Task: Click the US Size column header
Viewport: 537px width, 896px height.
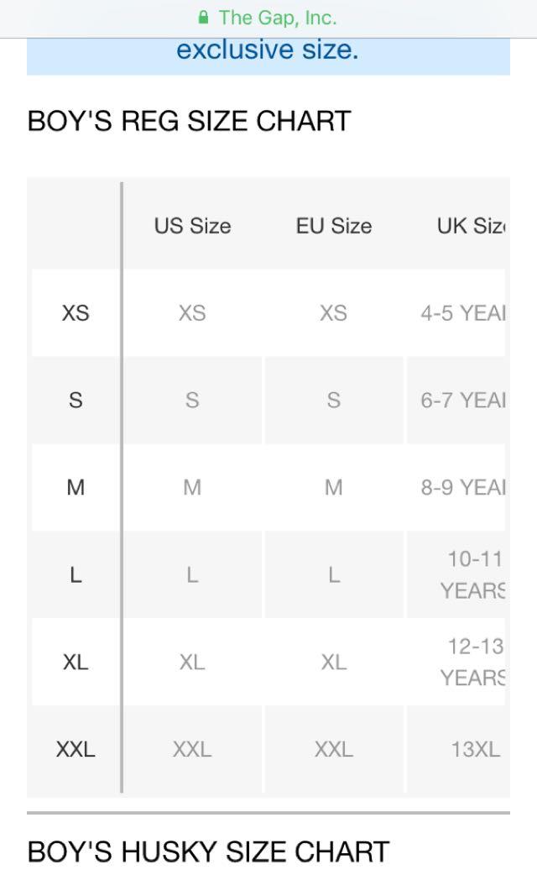Action: pos(193,226)
